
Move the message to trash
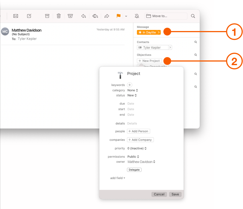pyautogui.click(x=59, y=16)
